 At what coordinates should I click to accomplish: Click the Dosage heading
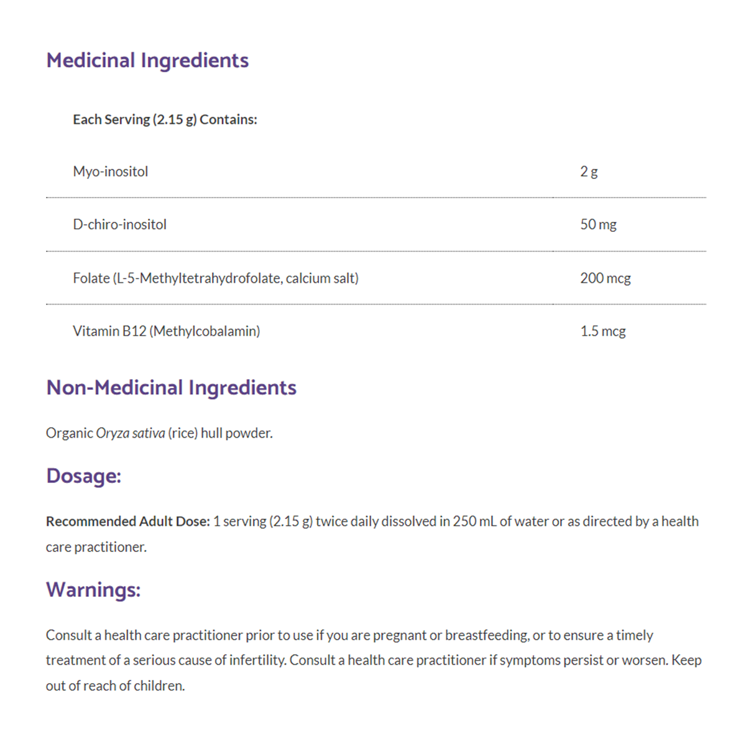click(83, 476)
